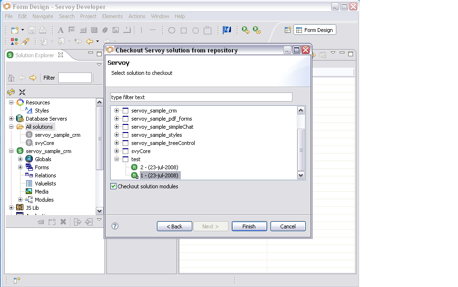
Task: Select the Label (A) element tool
Action: 61,31
